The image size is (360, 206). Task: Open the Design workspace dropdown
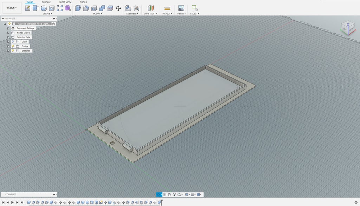12,8
